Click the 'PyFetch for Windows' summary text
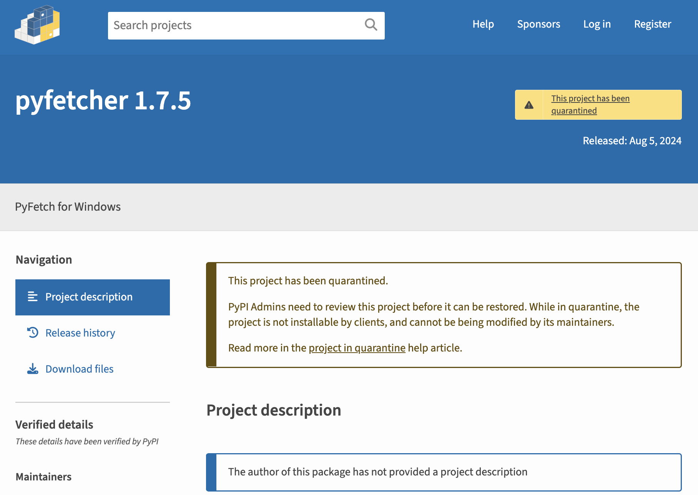The image size is (698, 495). (68, 207)
